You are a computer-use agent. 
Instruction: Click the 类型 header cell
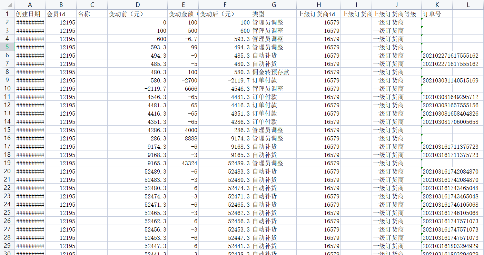(274, 14)
